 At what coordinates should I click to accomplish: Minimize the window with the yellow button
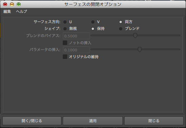click(x=12, y=4)
